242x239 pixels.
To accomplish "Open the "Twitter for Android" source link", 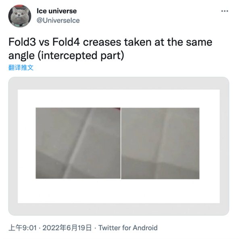I will [x=128, y=228].
